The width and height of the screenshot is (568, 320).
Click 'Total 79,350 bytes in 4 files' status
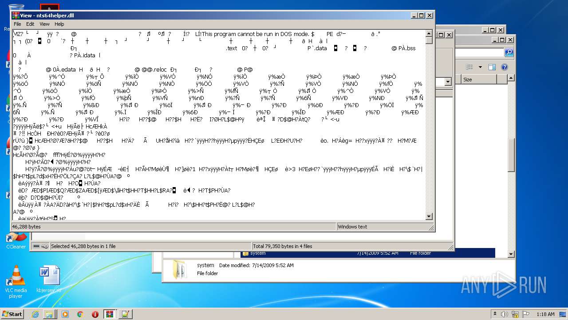pos(283,246)
